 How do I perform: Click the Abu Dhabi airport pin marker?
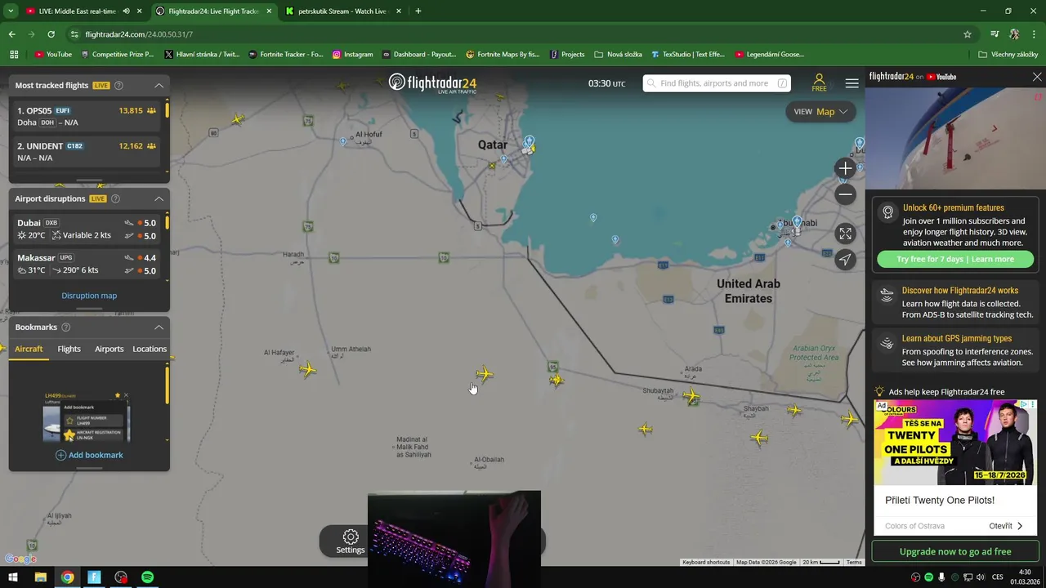(x=797, y=222)
